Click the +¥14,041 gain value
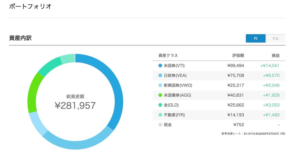This screenshot has height=164, width=298. [x=270, y=66]
